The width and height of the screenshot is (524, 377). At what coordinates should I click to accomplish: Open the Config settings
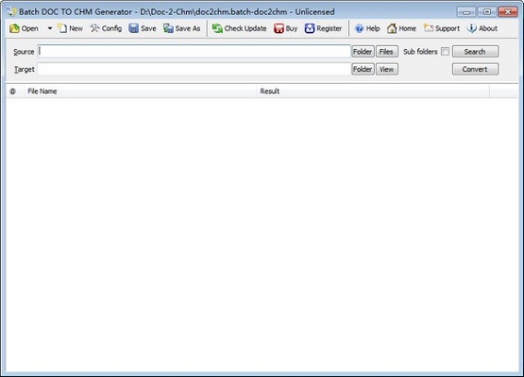(x=106, y=28)
